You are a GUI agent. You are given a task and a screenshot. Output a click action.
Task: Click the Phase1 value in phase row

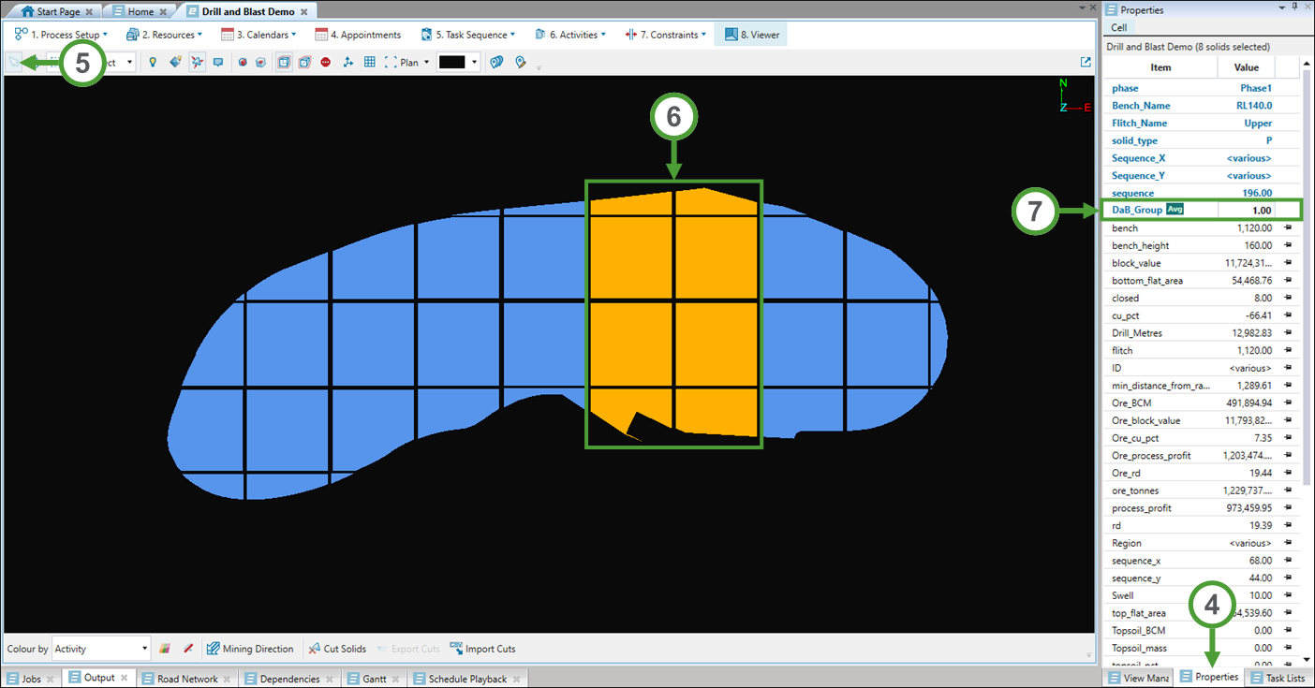pyautogui.click(x=1256, y=88)
